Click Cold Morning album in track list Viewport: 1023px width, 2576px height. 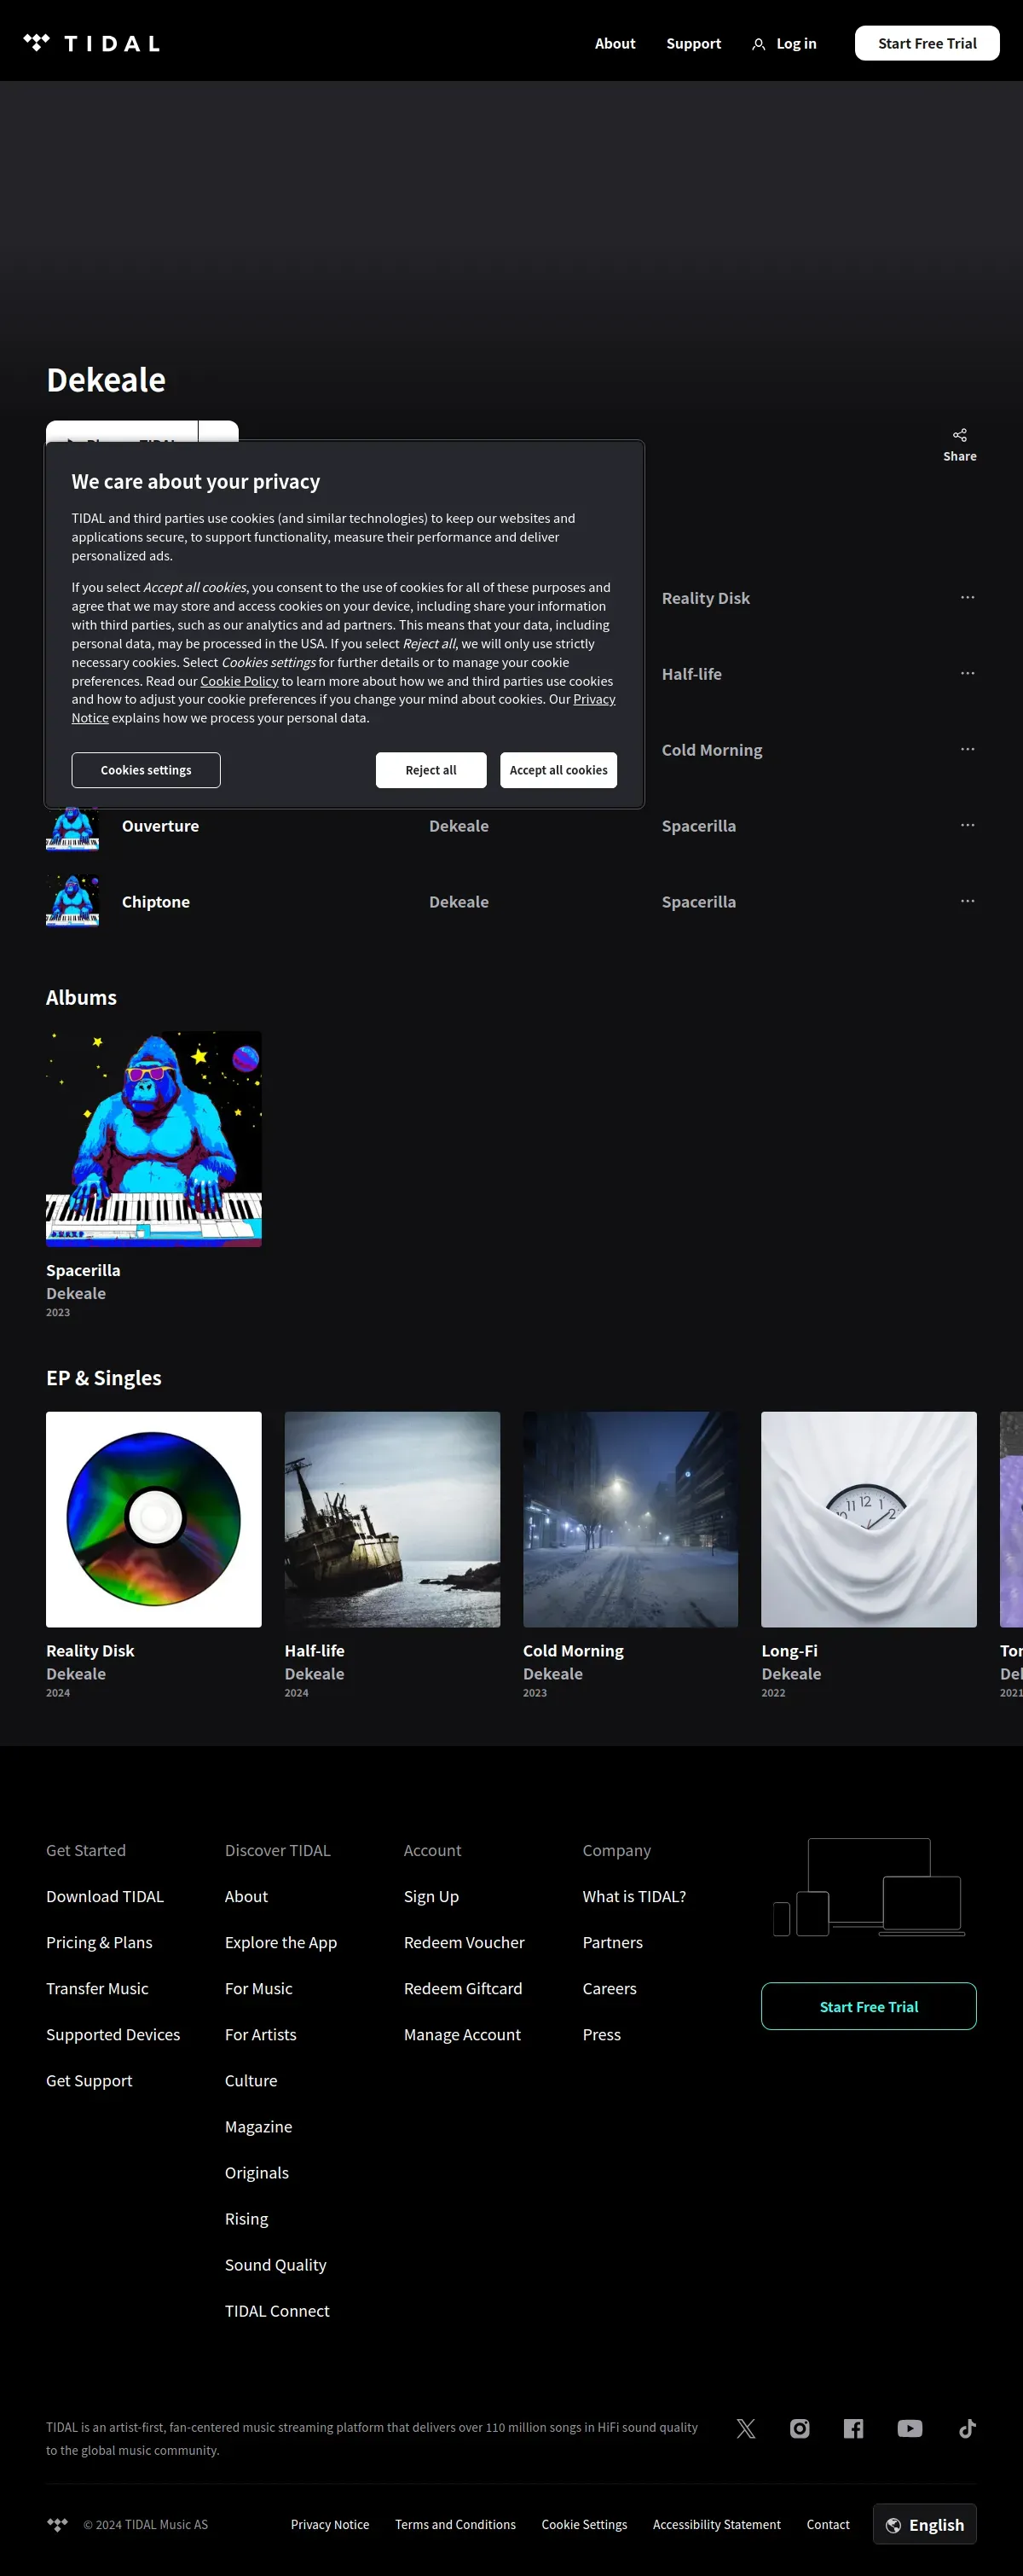coord(711,750)
